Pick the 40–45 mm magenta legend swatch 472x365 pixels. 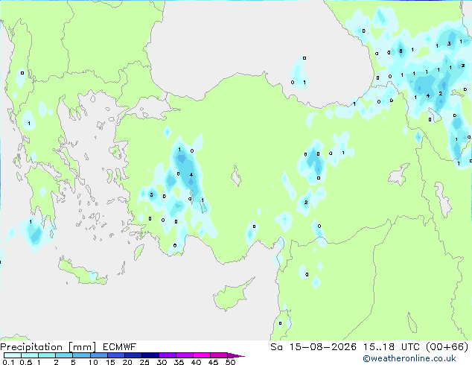pyautogui.click(x=202, y=355)
